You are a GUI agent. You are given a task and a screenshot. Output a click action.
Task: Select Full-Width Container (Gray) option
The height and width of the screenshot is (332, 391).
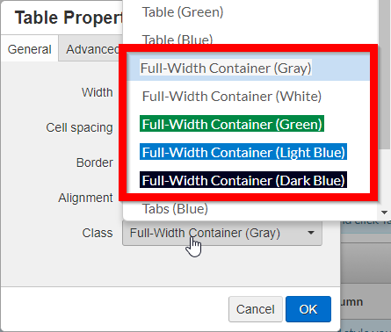coord(249,68)
